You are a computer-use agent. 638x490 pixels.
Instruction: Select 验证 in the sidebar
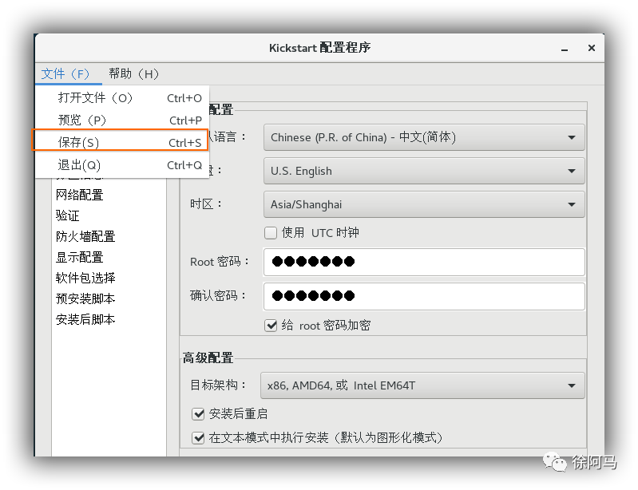pos(68,215)
